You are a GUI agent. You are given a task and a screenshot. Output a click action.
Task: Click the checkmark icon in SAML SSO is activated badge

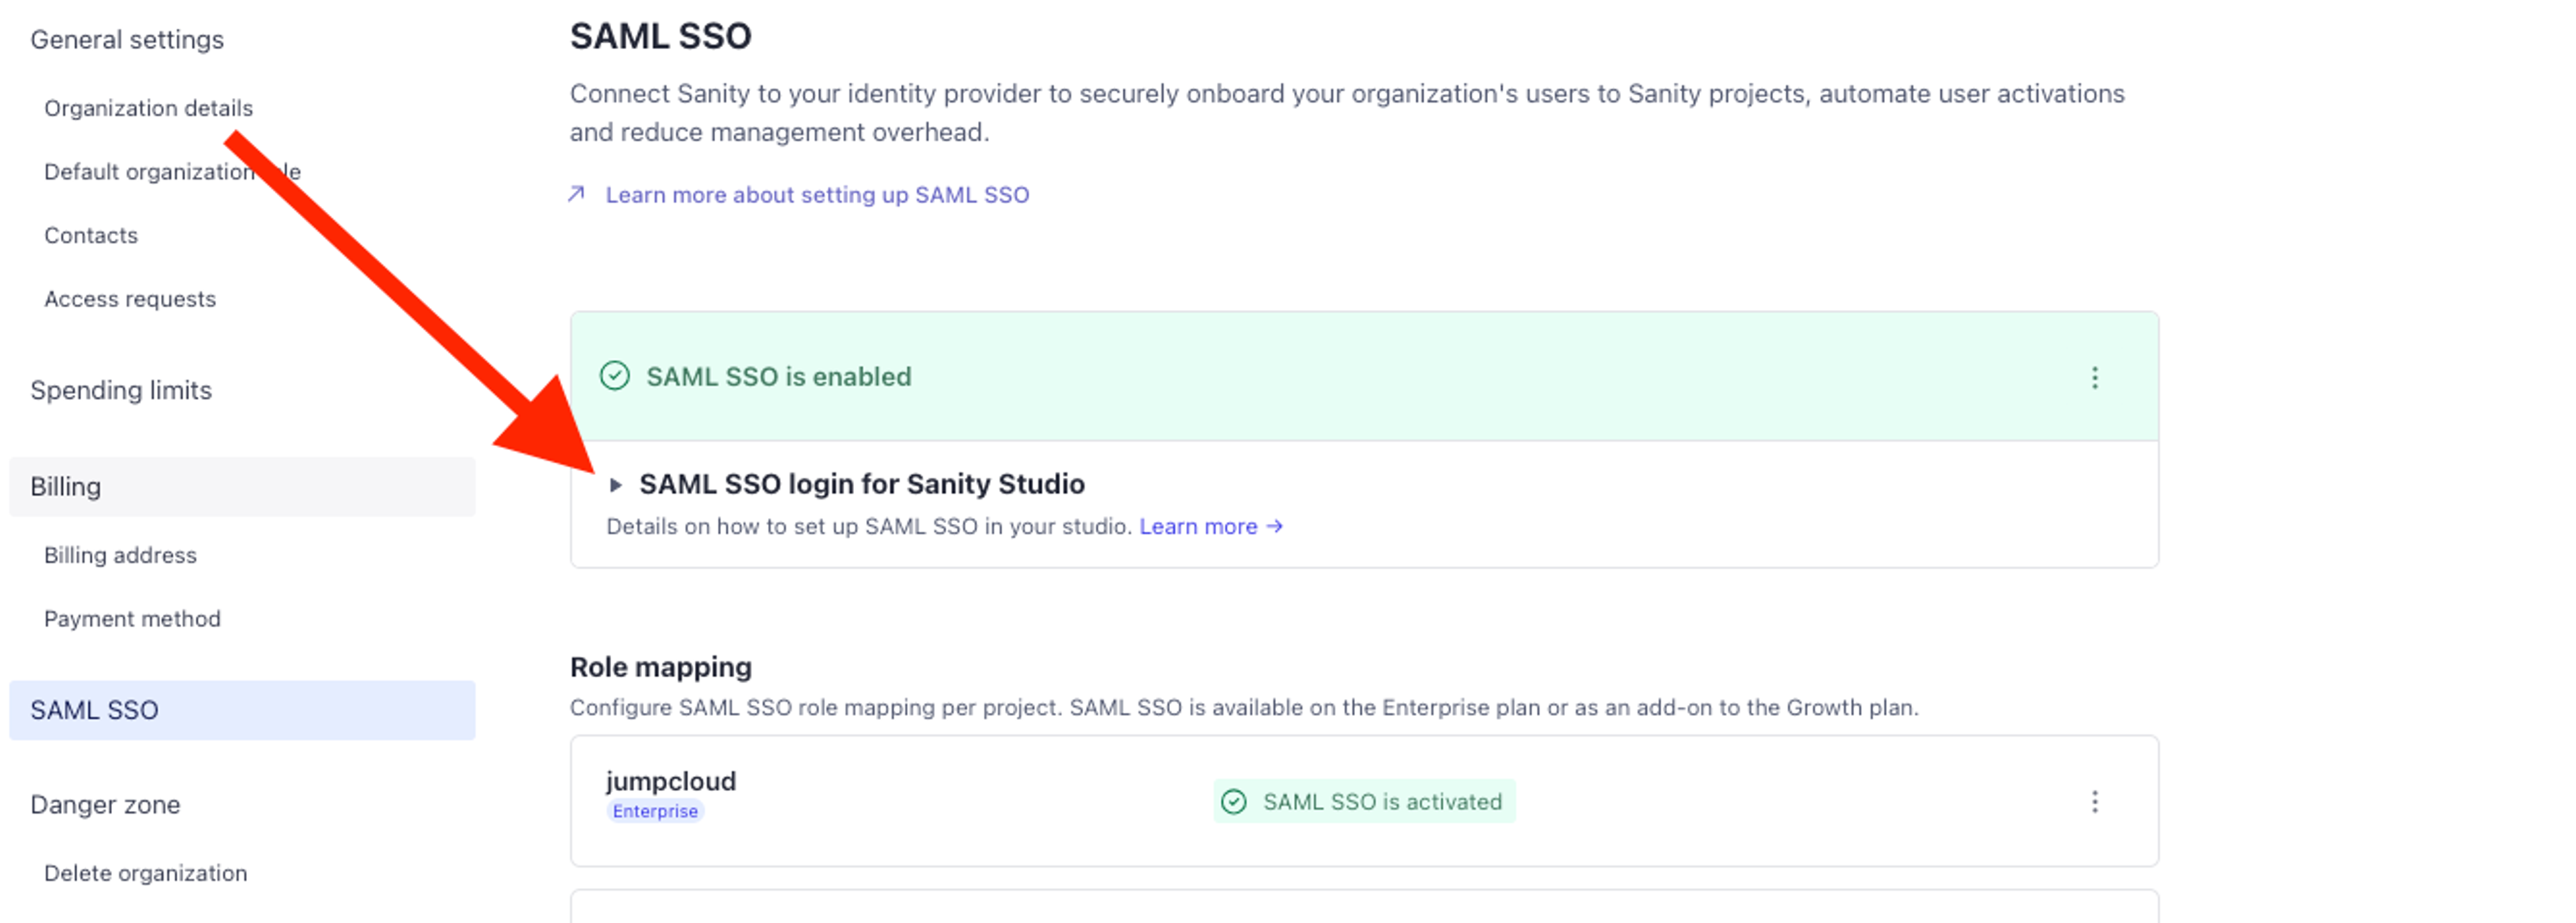click(x=1234, y=801)
